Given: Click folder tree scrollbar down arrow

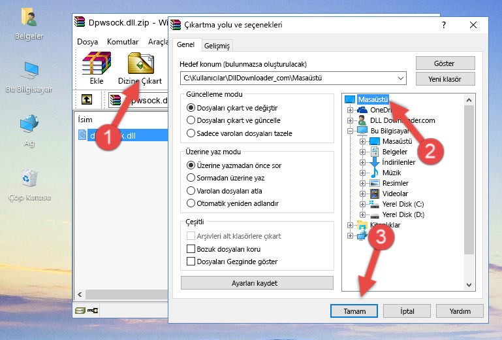Looking at the screenshot, I should point(469,285).
